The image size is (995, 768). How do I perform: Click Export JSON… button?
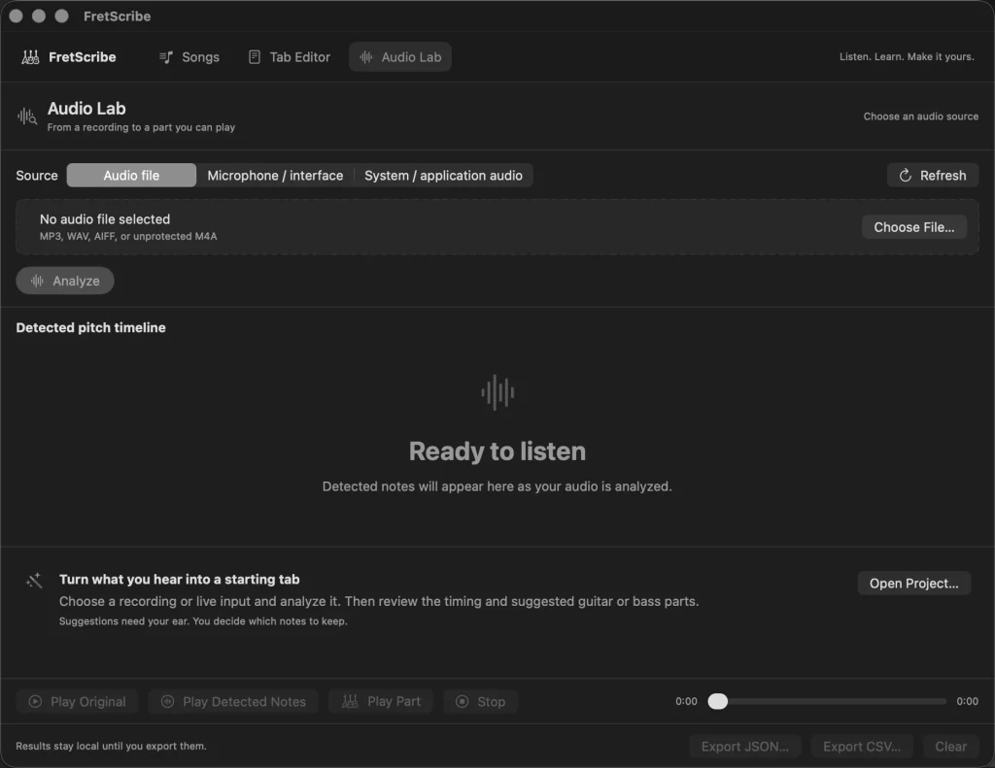pyautogui.click(x=745, y=747)
